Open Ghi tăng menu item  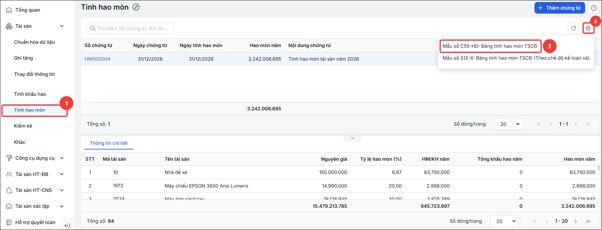23,58
